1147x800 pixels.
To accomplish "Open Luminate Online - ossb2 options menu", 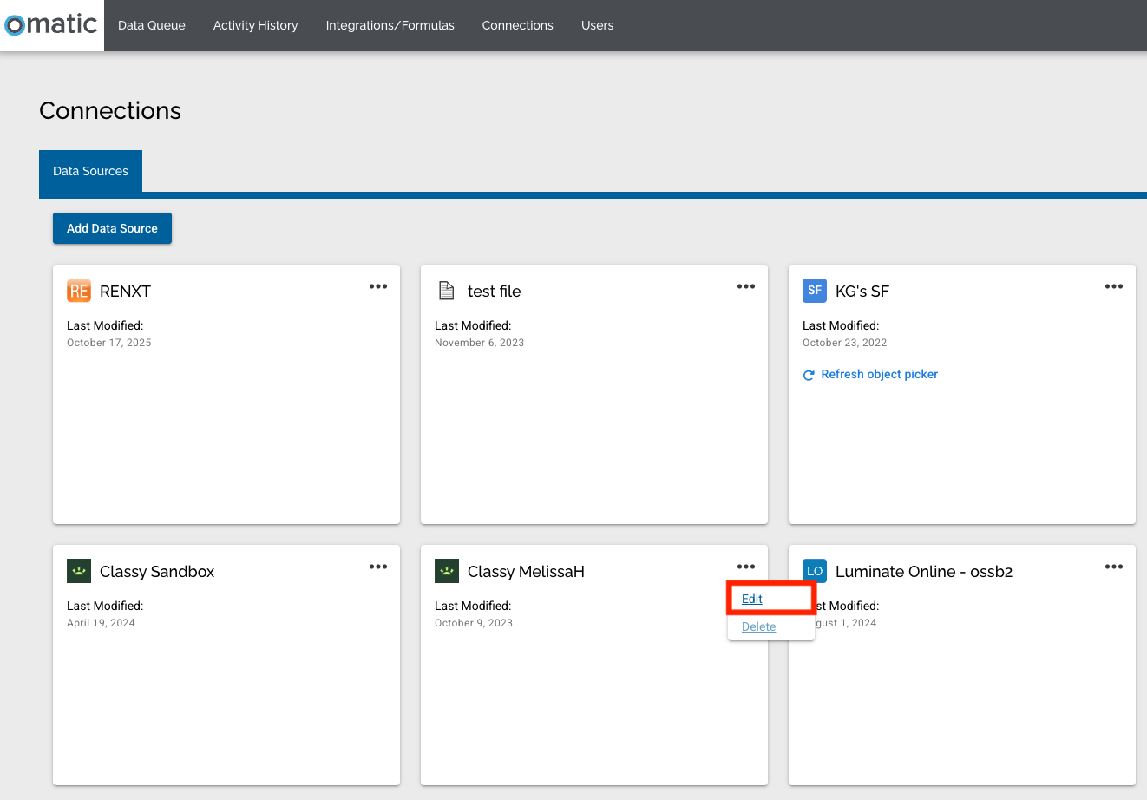I will [x=1114, y=567].
